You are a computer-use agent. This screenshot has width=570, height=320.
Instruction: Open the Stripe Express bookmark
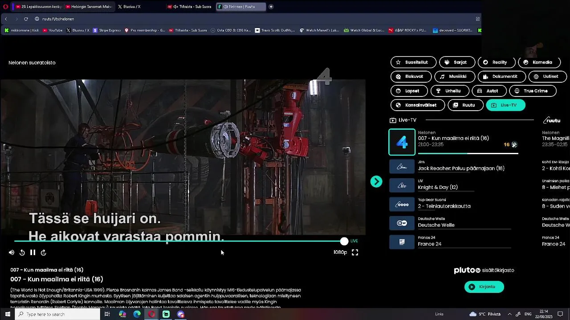coord(106,30)
